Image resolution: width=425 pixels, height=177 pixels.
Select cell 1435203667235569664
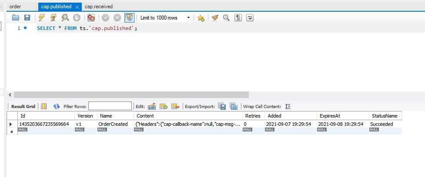(46, 124)
